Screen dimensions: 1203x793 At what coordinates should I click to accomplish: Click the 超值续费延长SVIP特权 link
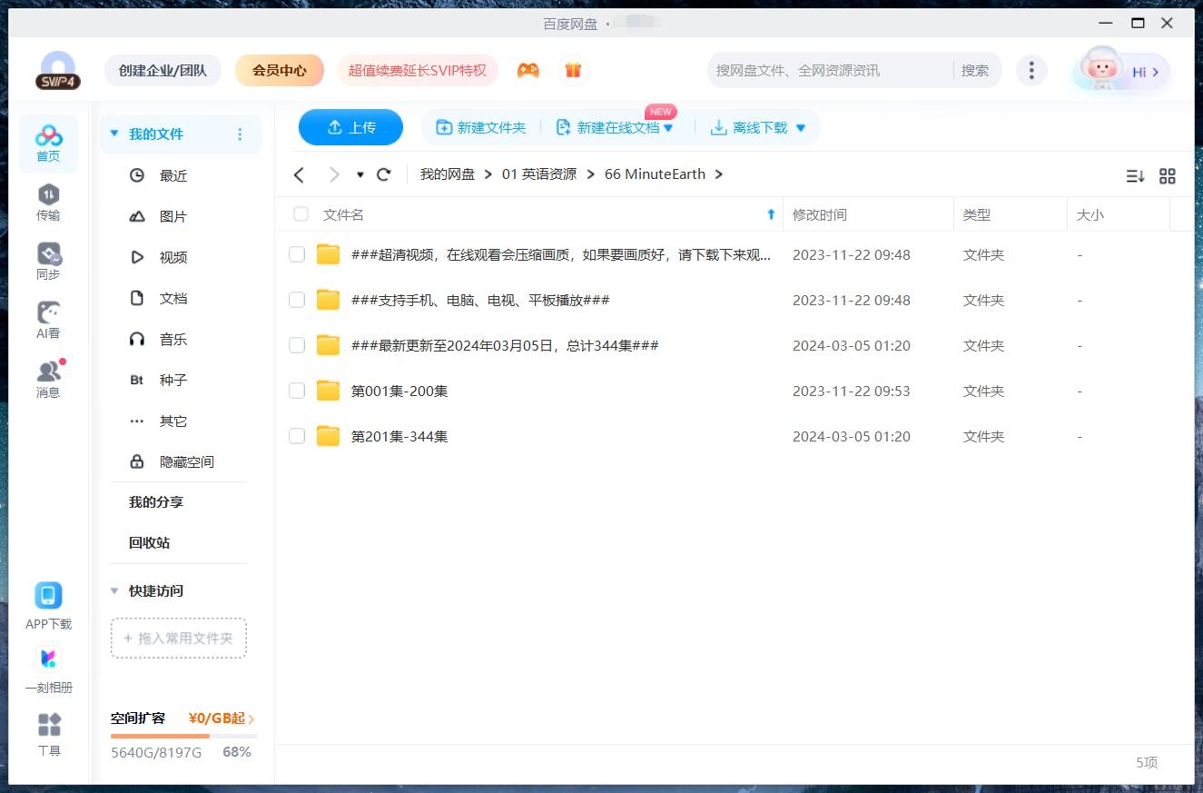418,70
